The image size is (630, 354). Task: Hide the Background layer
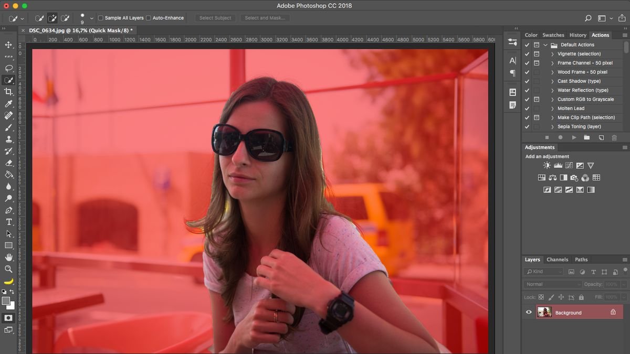pyautogui.click(x=529, y=312)
